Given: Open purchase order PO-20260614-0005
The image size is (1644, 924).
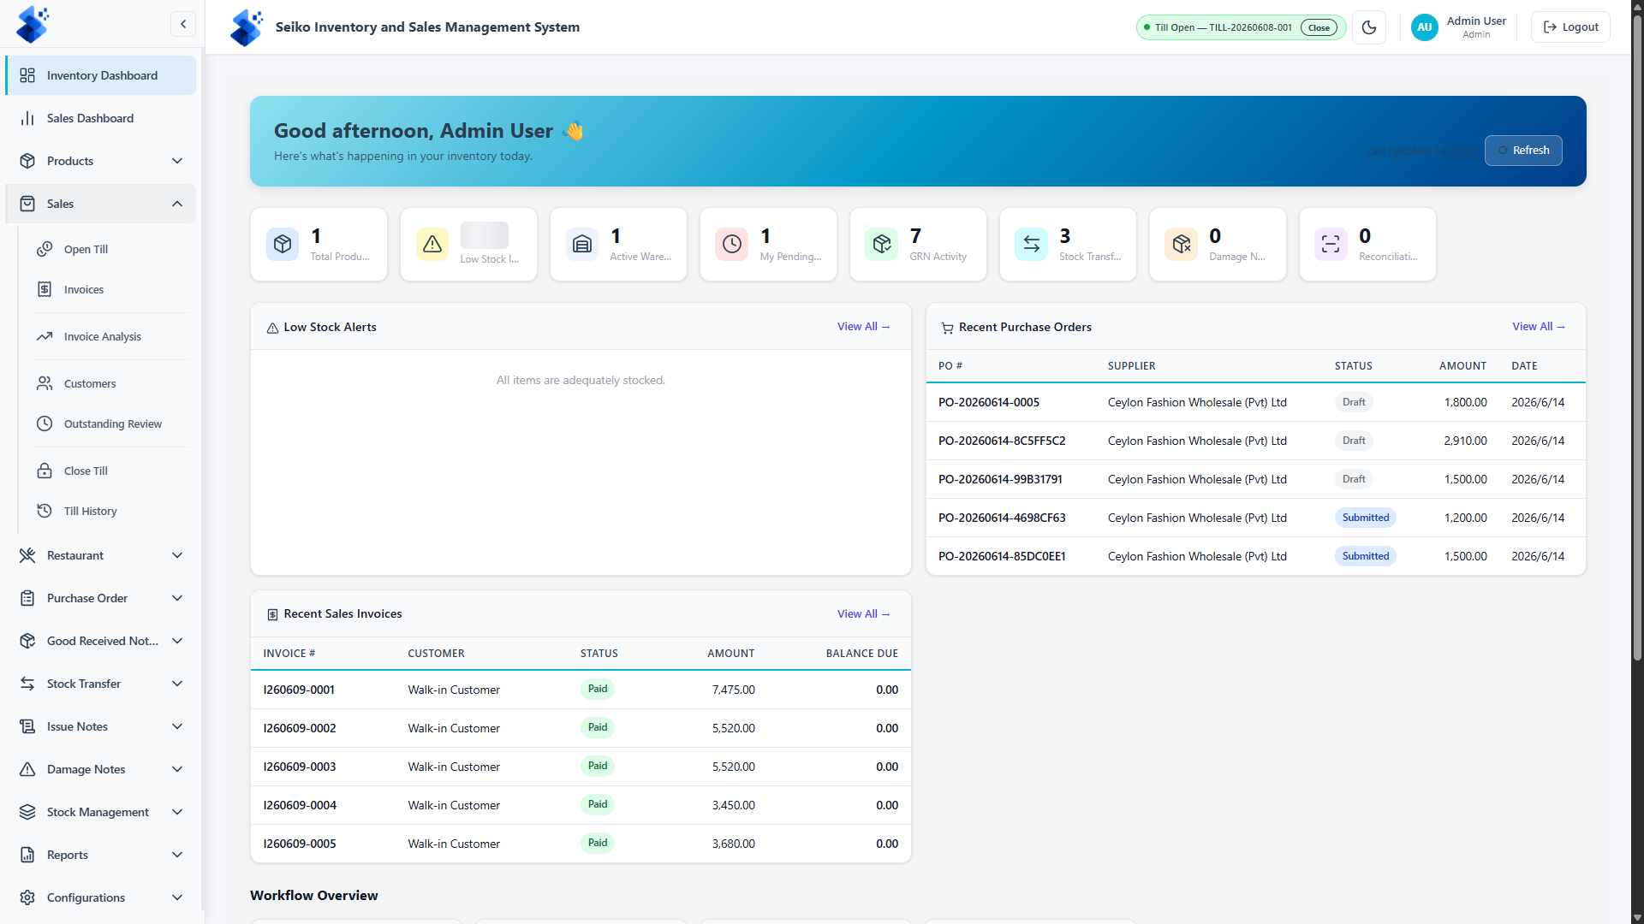Looking at the screenshot, I should click(x=989, y=402).
